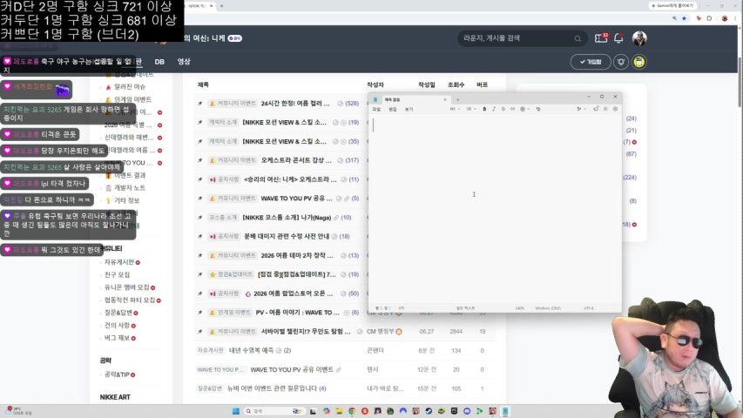
Task: Open File Explorer from the taskbar
Action: coord(340,411)
